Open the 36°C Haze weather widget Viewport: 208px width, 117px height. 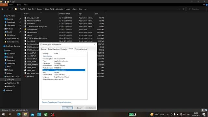coord(157,114)
